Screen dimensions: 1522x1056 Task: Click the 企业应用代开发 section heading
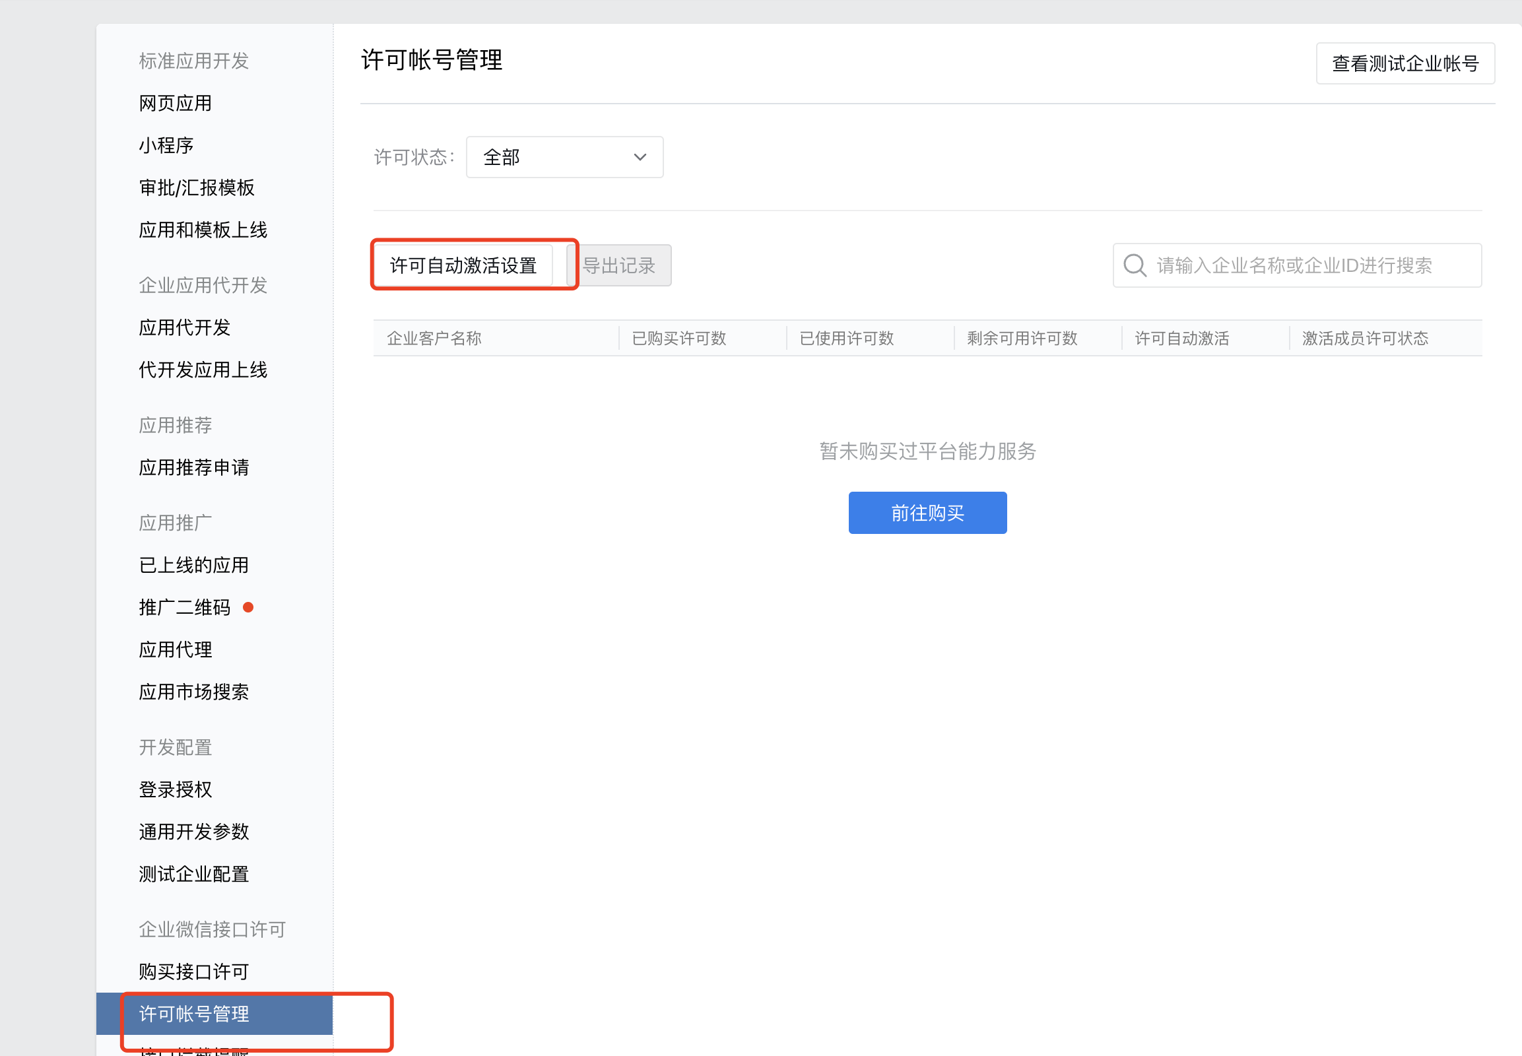[x=203, y=285]
